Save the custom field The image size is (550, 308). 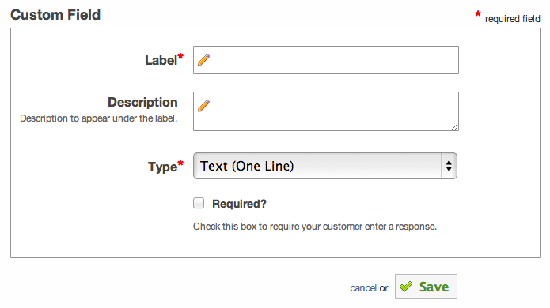(426, 287)
